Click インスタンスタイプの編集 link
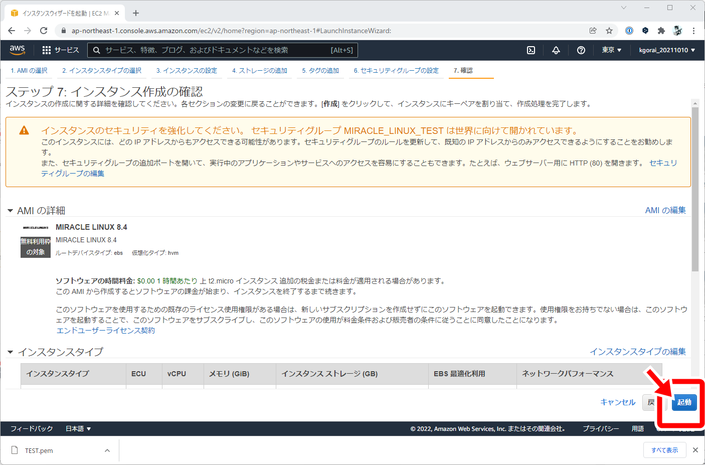Image resolution: width=705 pixels, height=465 pixels. point(638,352)
